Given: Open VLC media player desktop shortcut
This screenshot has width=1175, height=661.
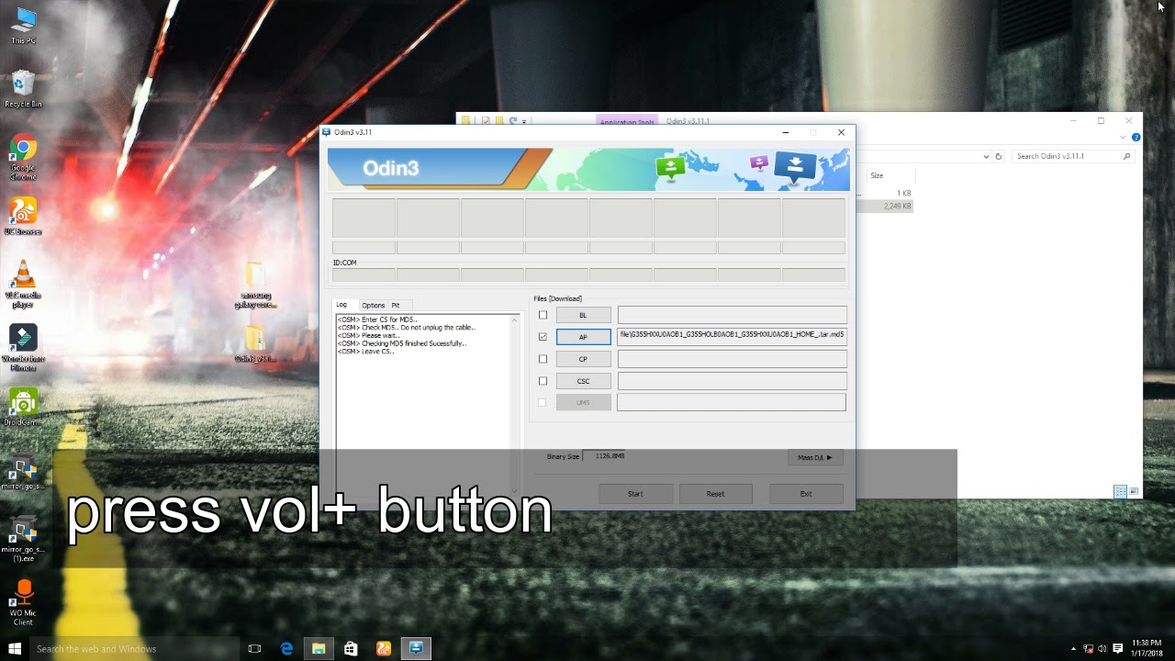Looking at the screenshot, I should [23, 284].
